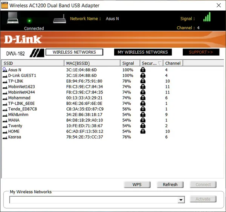This screenshot has width=226, height=212.
Task: Select the TP-LINK network name
Action: pos(15,81)
